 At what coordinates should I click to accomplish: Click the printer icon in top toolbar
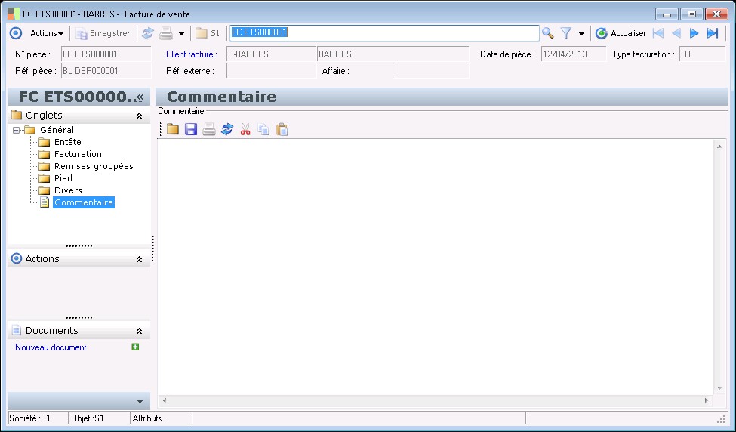[x=166, y=33]
